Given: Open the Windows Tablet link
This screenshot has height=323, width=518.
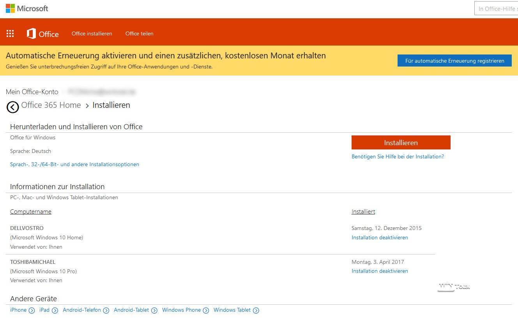Looking at the screenshot, I should coord(232,310).
